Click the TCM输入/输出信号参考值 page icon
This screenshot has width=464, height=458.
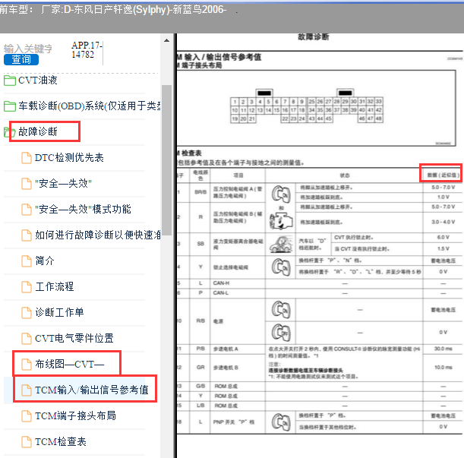coord(27,390)
